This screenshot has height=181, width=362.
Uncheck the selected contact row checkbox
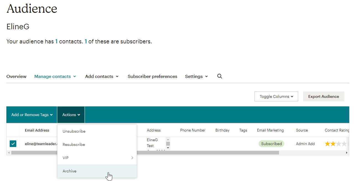click(x=13, y=143)
